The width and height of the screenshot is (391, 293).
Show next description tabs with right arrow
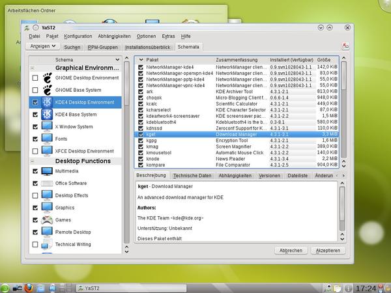(343, 176)
